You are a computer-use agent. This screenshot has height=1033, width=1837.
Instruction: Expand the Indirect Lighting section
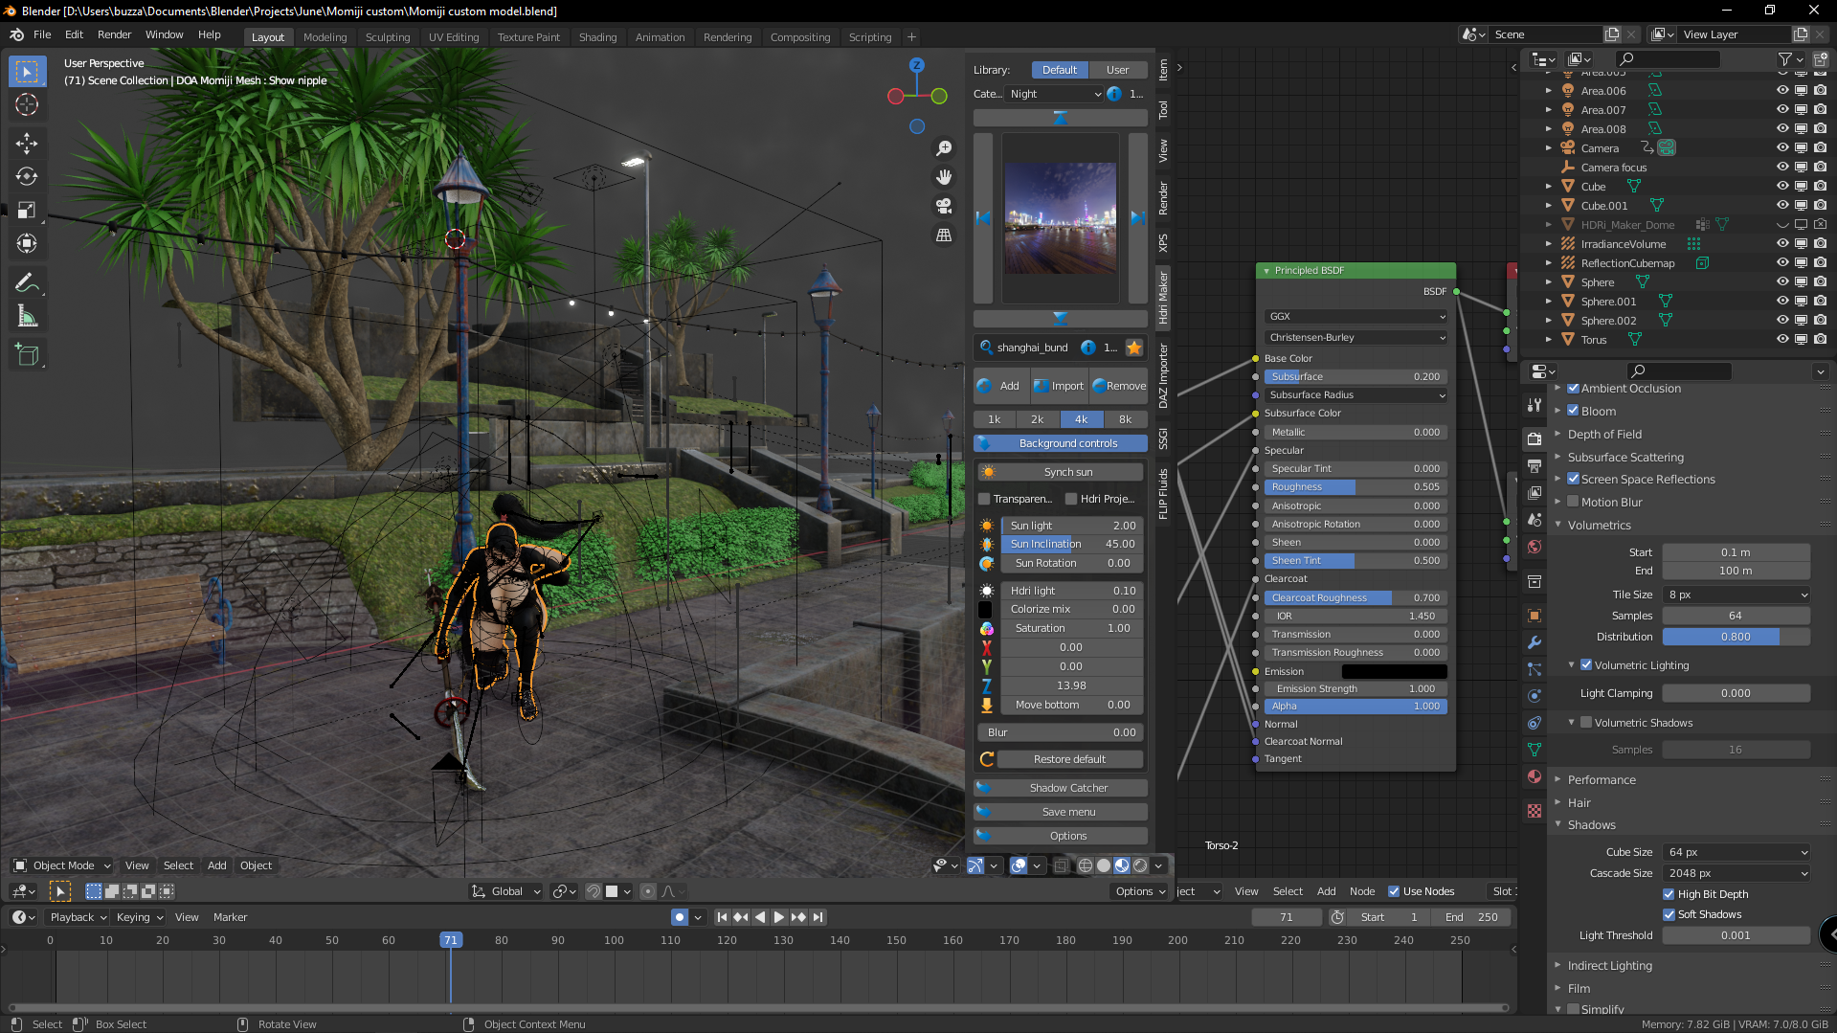[x=1609, y=965]
